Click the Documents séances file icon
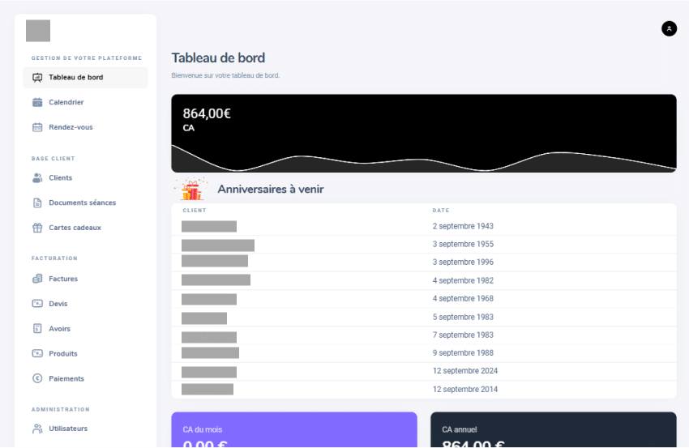The height and width of the screenshot is (448, 689). point(37,203)
